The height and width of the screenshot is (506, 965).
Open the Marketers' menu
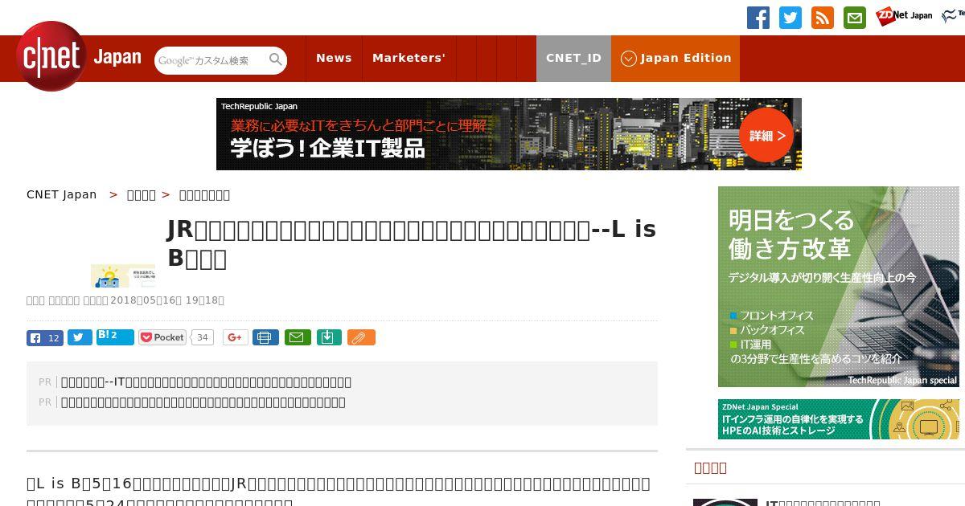(409, 58)
